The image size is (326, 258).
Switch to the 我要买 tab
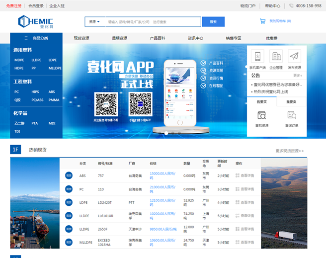262,102
